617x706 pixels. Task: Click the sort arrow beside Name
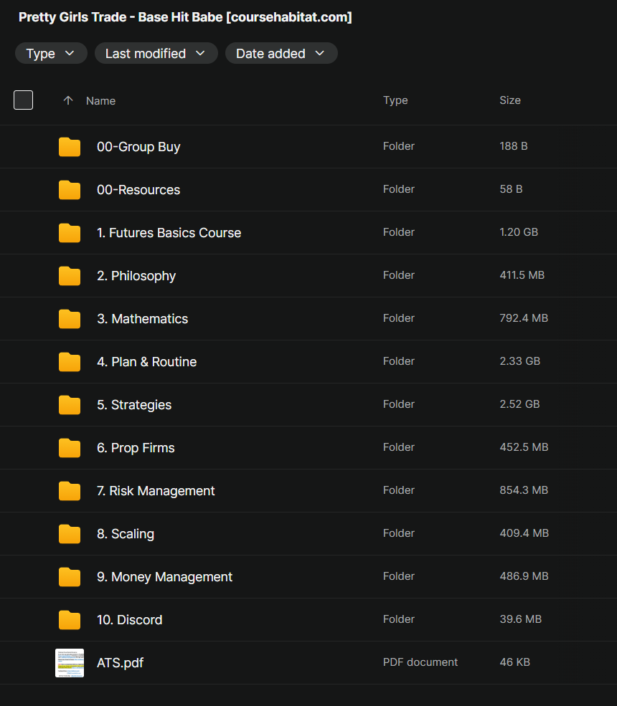click(x=68, y=101)
